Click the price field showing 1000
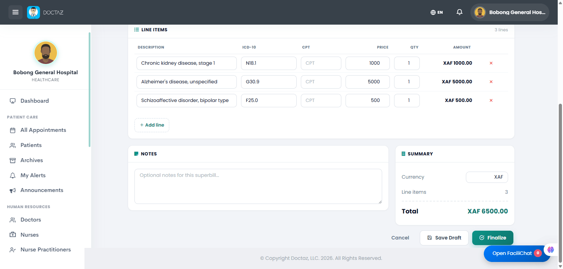This screenshot has width=563, height=269. [368, 63]
